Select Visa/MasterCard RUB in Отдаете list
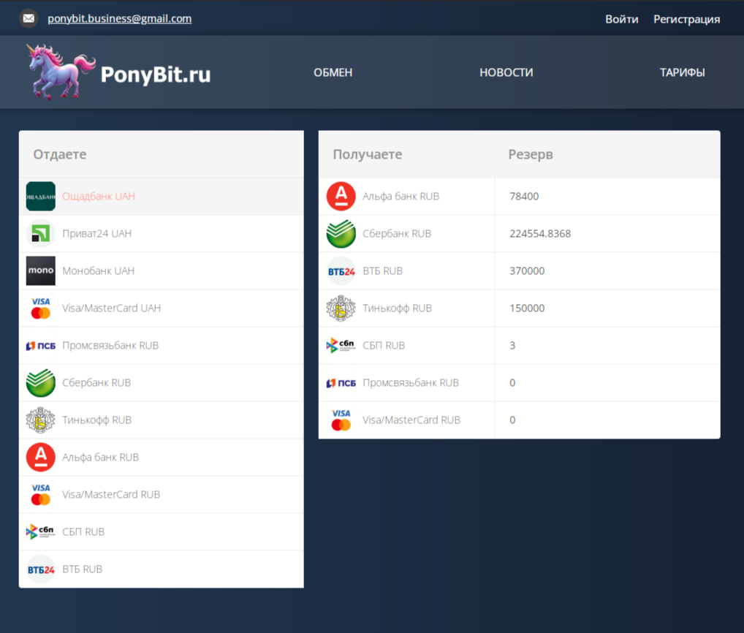This screenshot has width=744, height=633. click(x=111, y=494)
